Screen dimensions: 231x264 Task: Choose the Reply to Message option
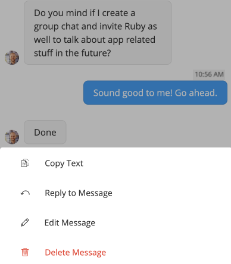click(115, 193)
